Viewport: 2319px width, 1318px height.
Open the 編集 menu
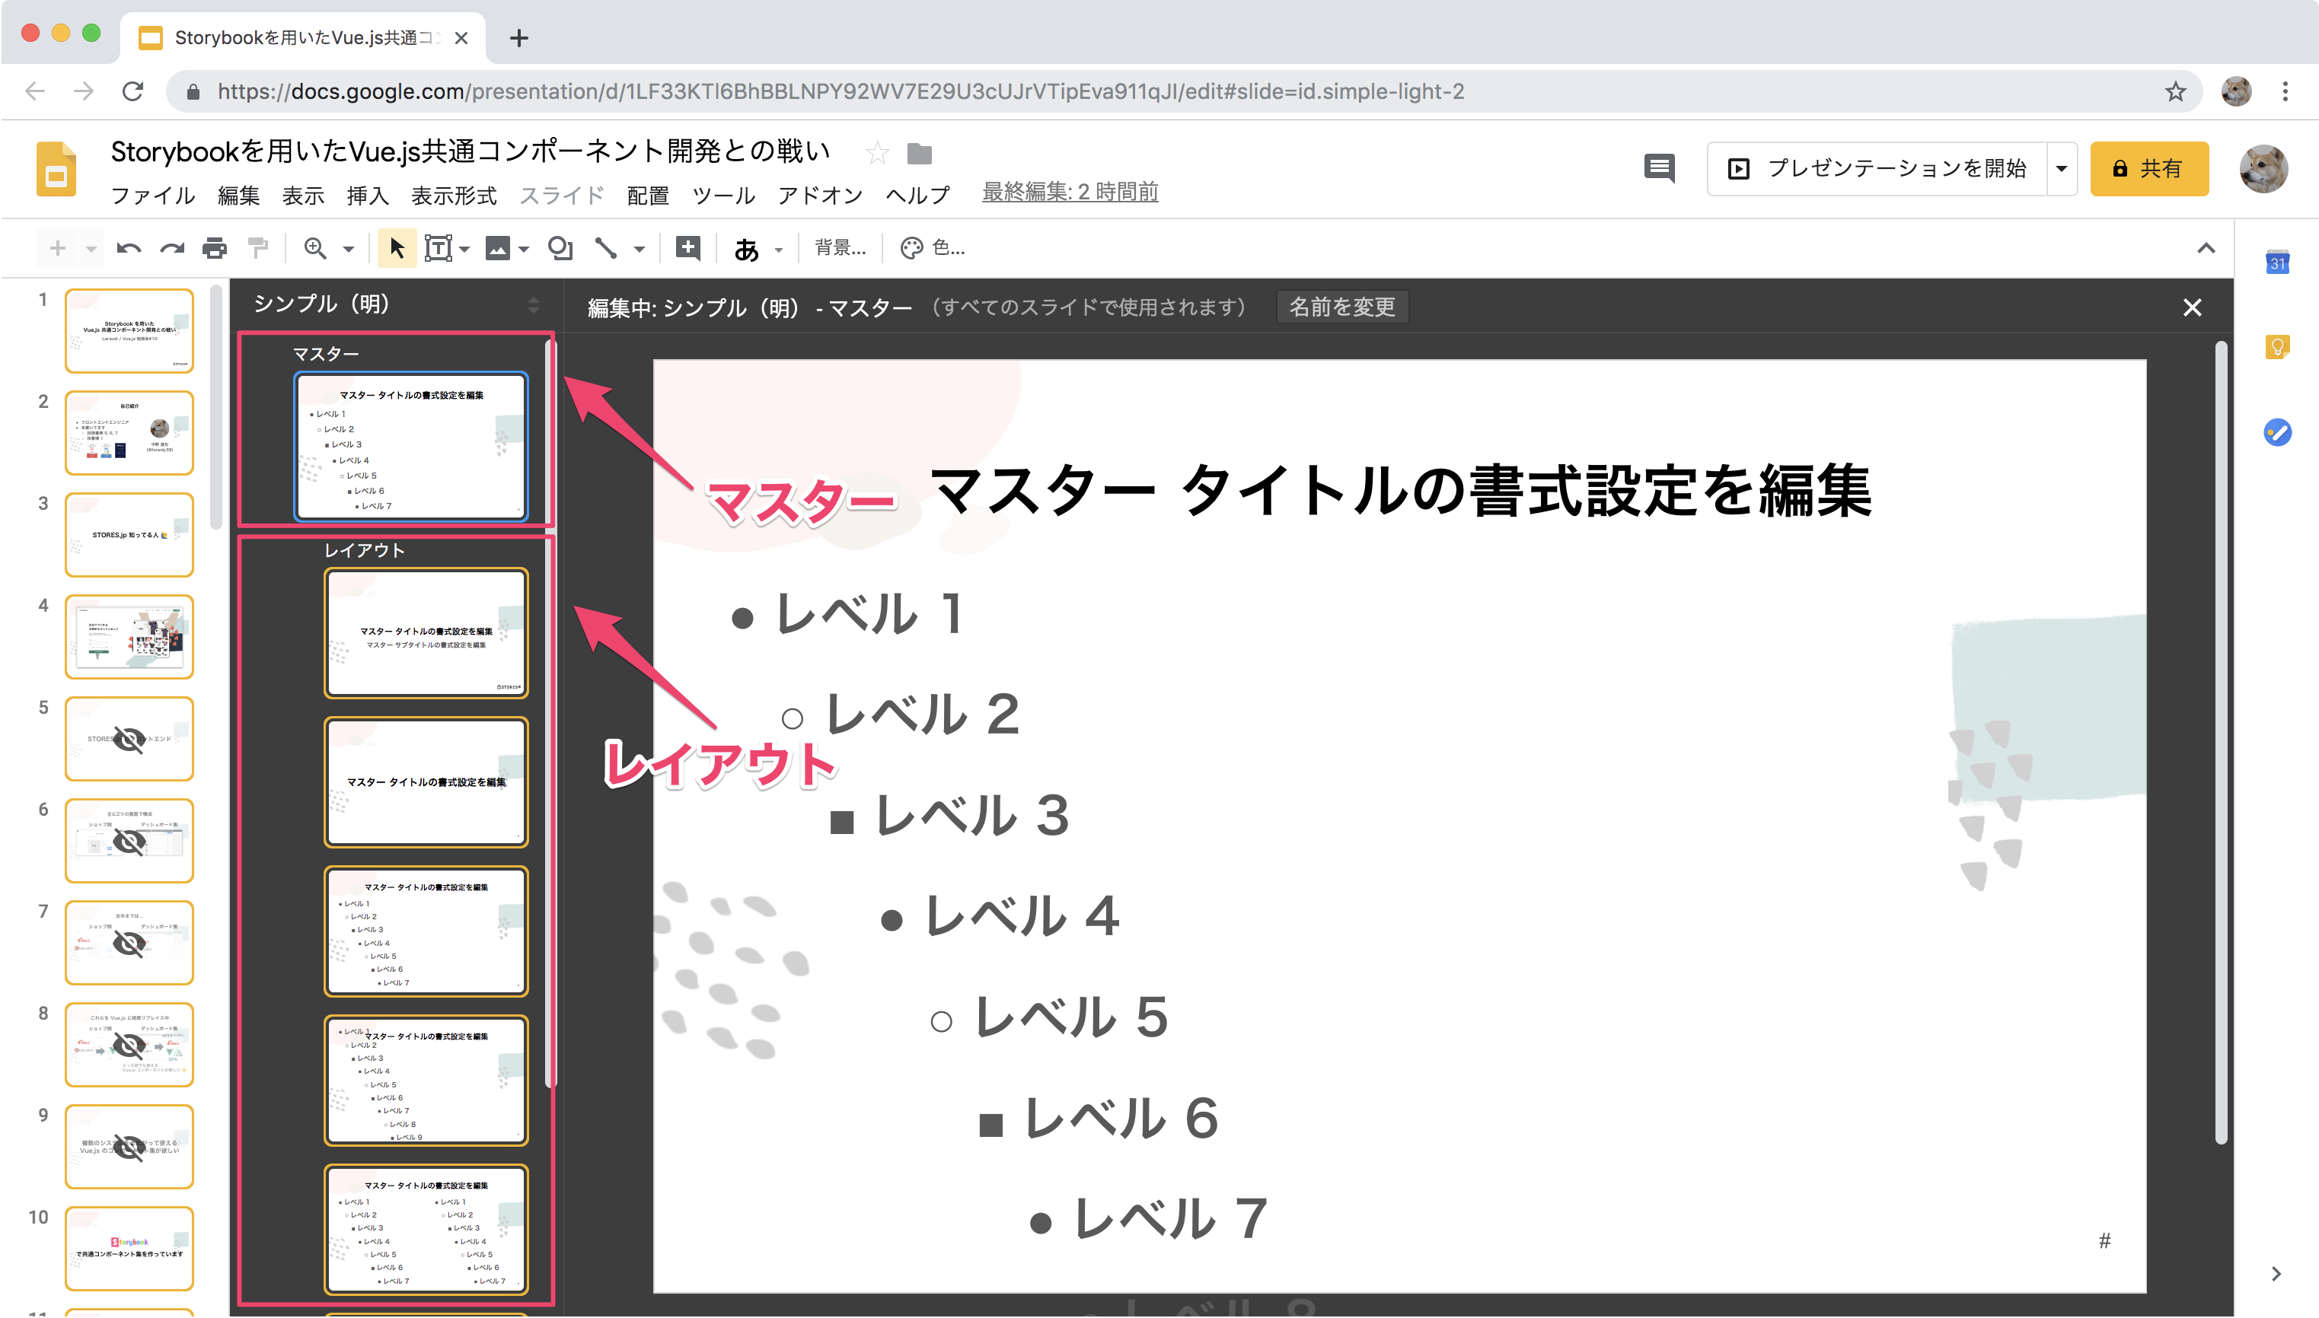click(x=238, y=196)
